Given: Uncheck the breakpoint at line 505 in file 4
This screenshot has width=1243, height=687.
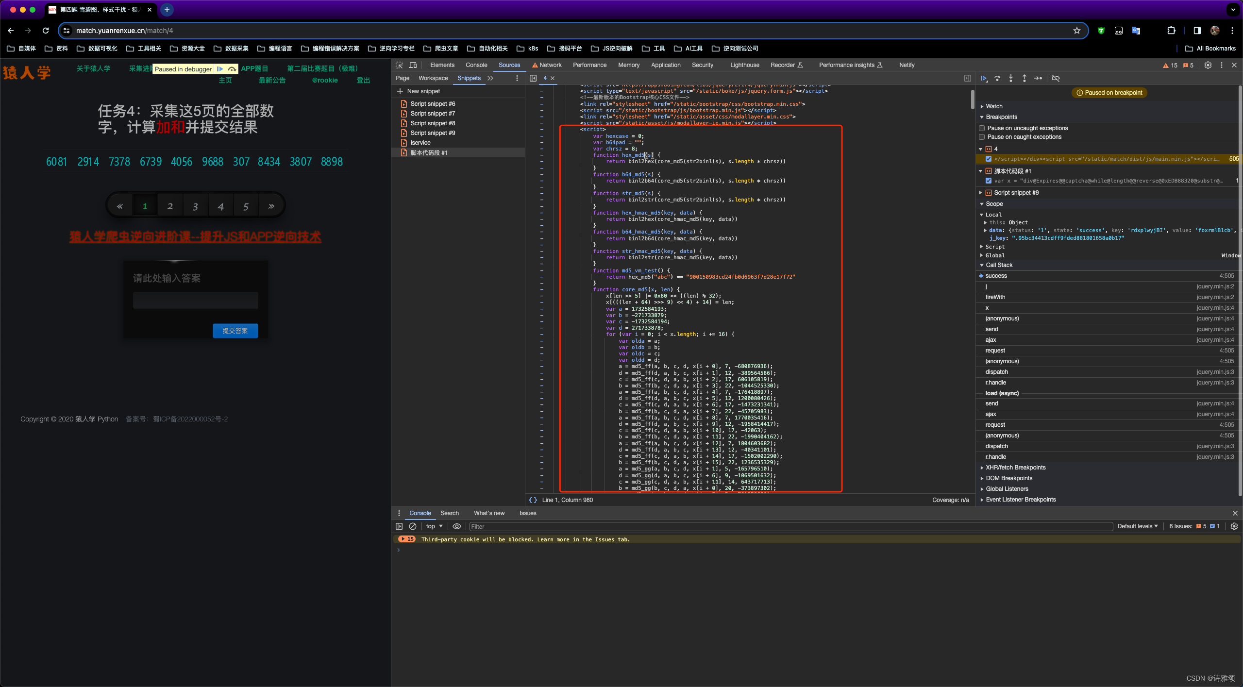Looking at the screenshot, I should 988,159.
